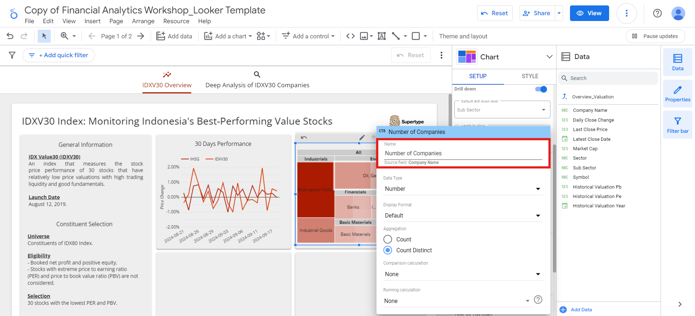Open the Arrange menu
This screenshot has height=316, width=695.
143,21
